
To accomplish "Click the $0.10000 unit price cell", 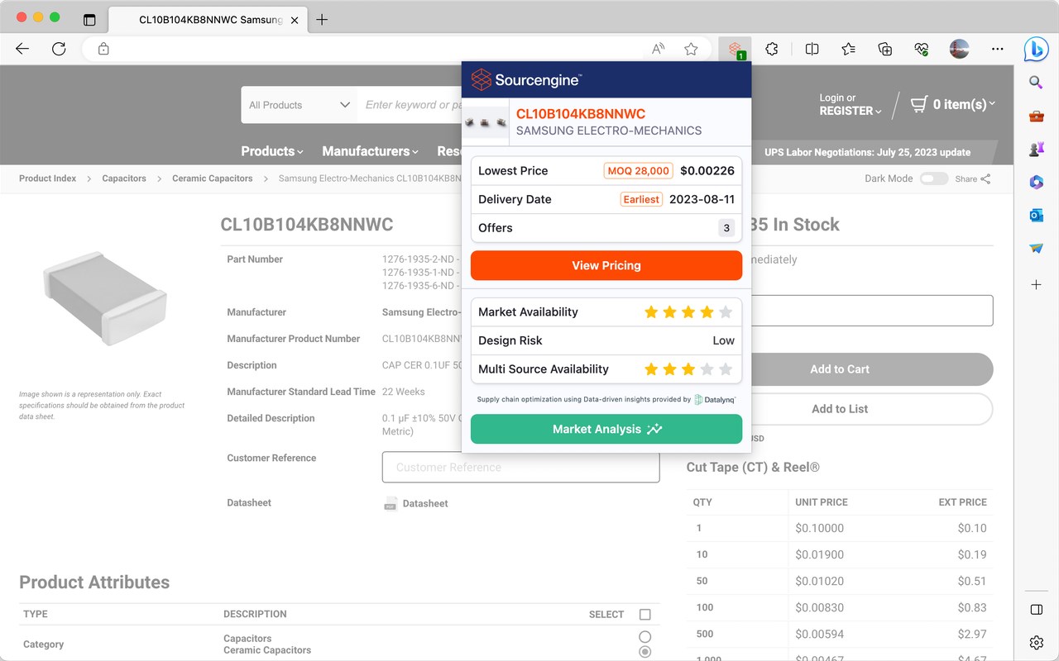I will coord(820,528).
